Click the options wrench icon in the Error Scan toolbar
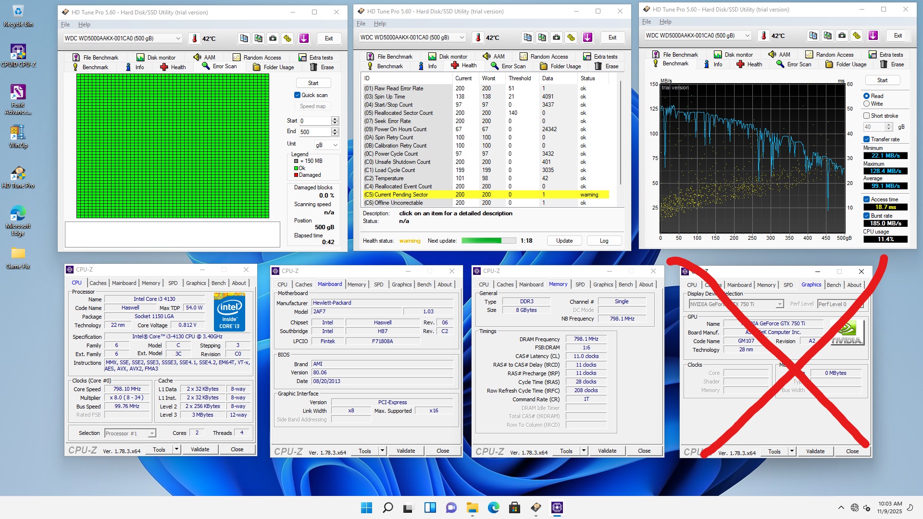Viewport: 923px width, 519px height. click(x=287, y=38)
